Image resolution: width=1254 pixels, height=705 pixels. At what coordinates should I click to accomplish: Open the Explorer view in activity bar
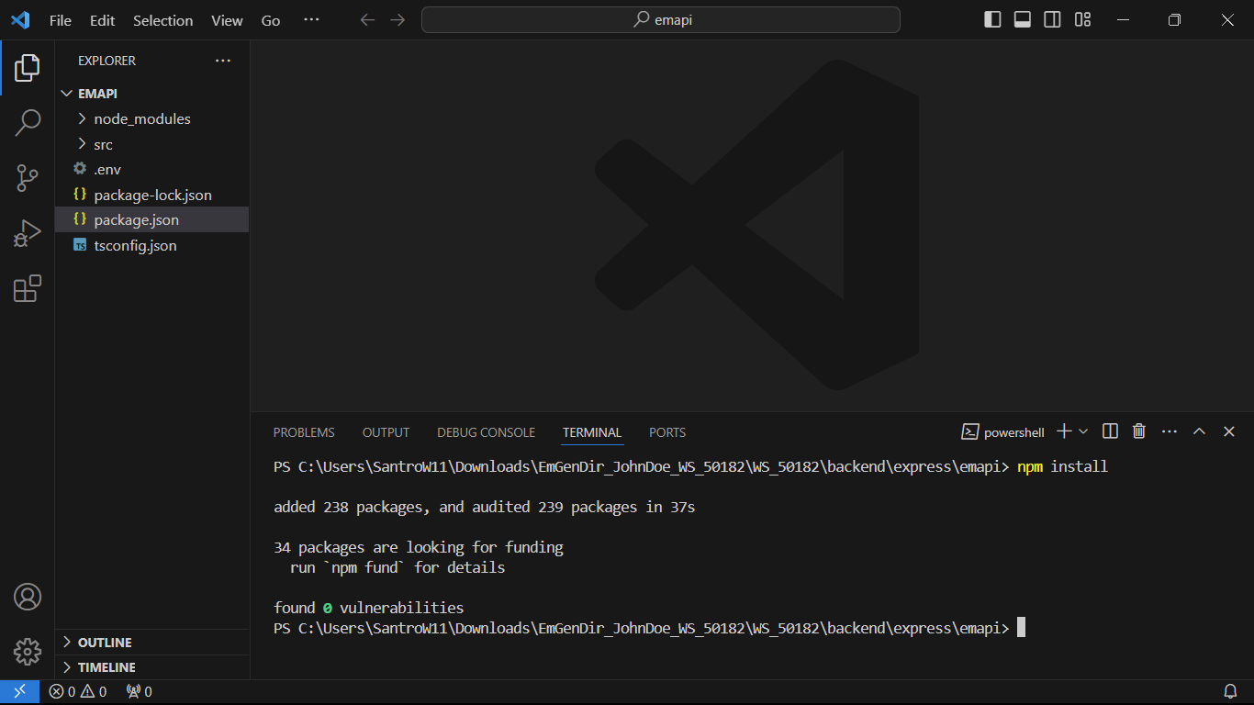click(x=28, y=67)
